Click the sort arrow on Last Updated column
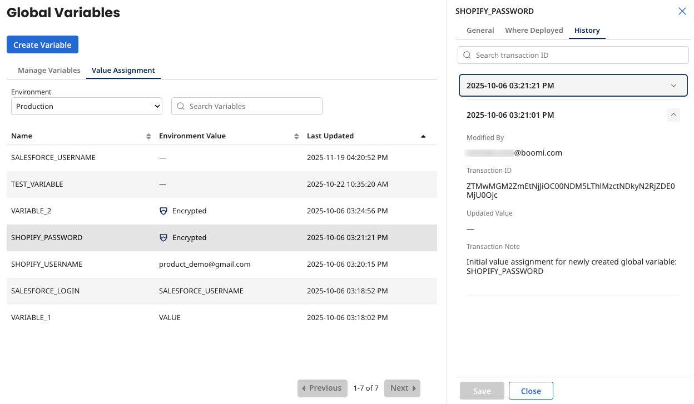The width and height of the screenshot is (694, 404). 423,136
